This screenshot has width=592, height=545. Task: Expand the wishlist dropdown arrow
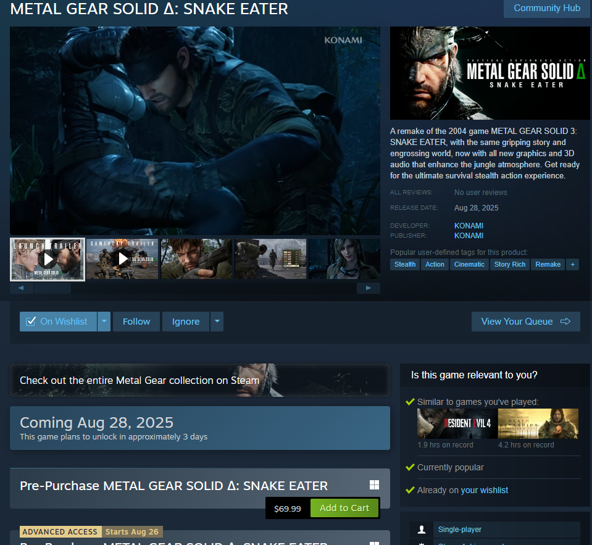tap(104, 322)
